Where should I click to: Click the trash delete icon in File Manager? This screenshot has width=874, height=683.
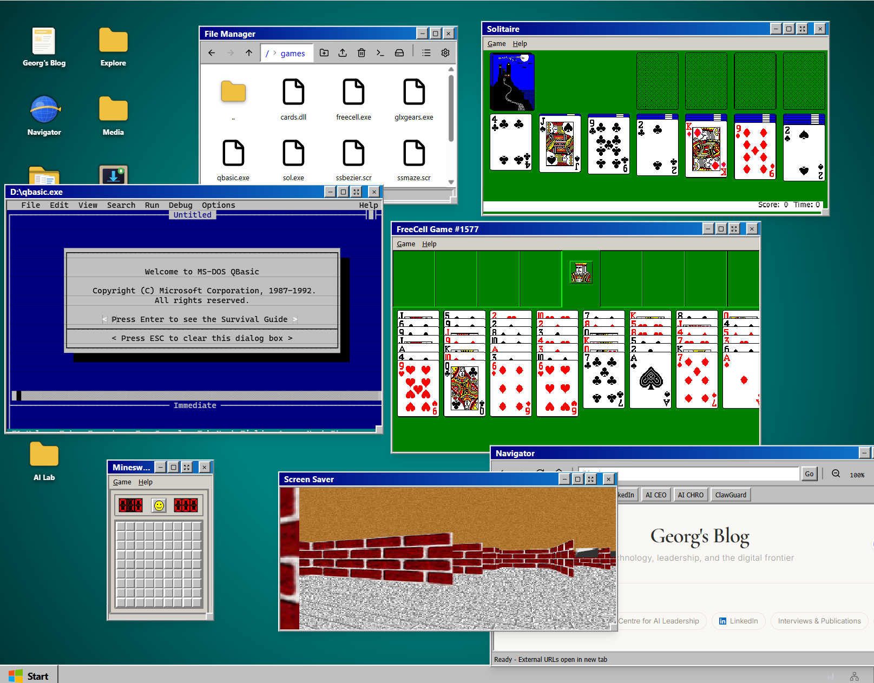[x=362, y=53]
